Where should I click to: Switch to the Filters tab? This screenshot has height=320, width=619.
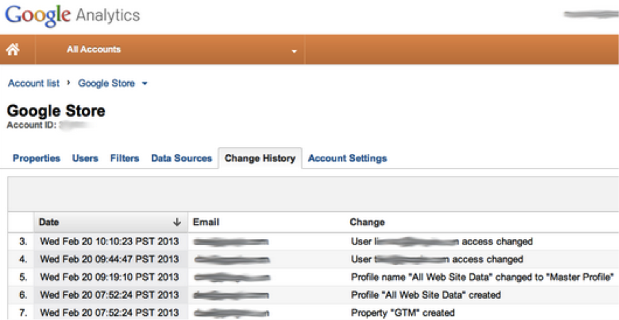124,159
